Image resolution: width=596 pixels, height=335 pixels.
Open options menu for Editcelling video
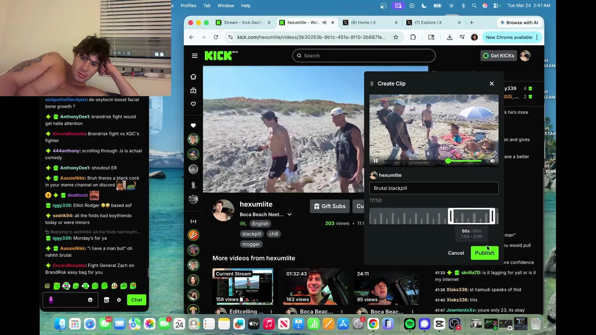pos(271,312)
